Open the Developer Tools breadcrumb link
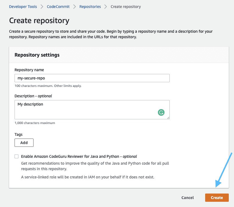The height and width of the screenshot is (207, 234). point(23,7)
